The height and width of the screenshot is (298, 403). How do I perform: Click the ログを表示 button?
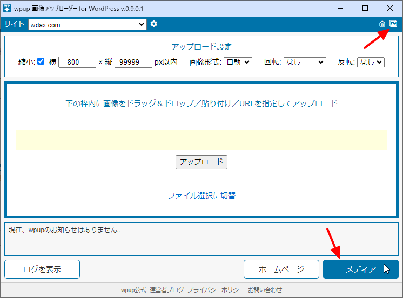pyautogui.click(x=42, y=269)
